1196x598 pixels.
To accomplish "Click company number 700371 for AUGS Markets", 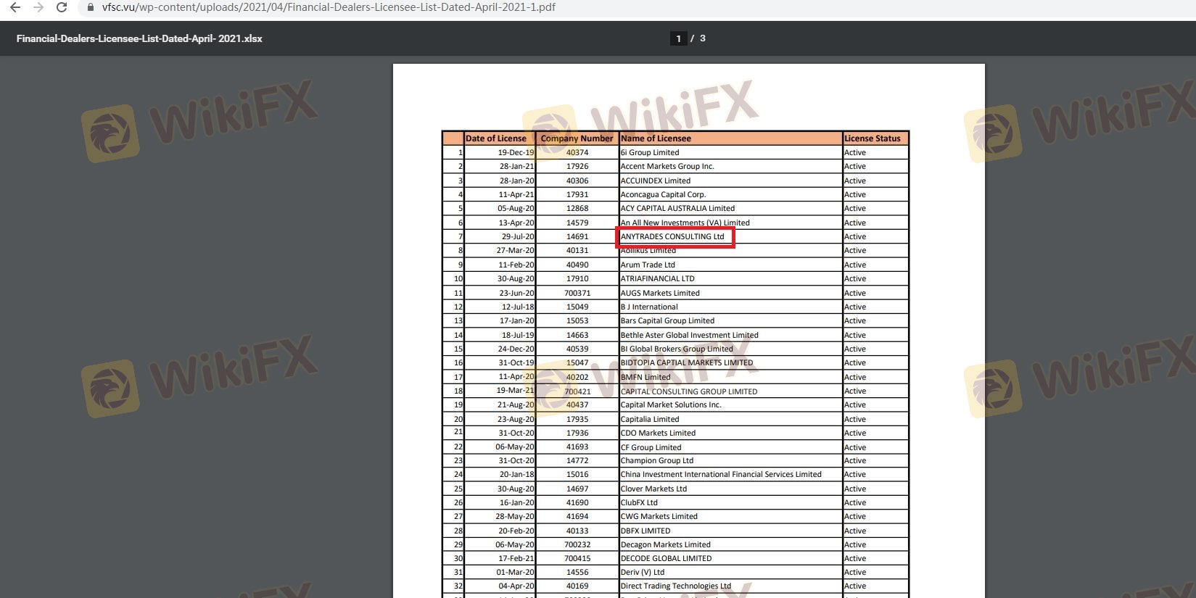I will click(577, 293).
